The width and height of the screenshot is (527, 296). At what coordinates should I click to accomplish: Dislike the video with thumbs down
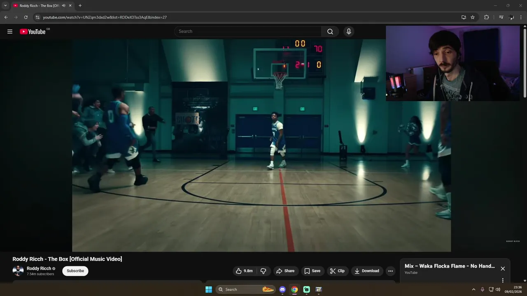pos(263,271)
